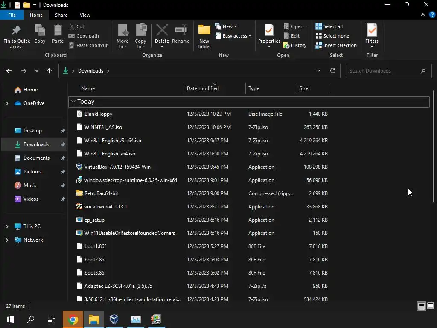Open VirtualBox from the taskbar
The height and width of the screenshot is (328, 437).
pyautogui.click(x=114, y=319)
